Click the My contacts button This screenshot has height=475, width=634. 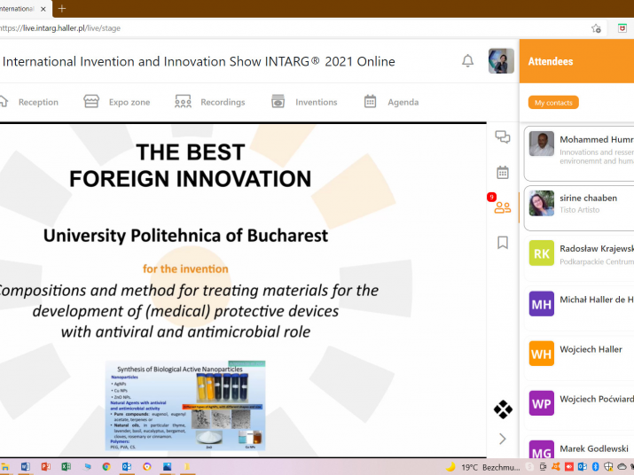click(553, 103)
